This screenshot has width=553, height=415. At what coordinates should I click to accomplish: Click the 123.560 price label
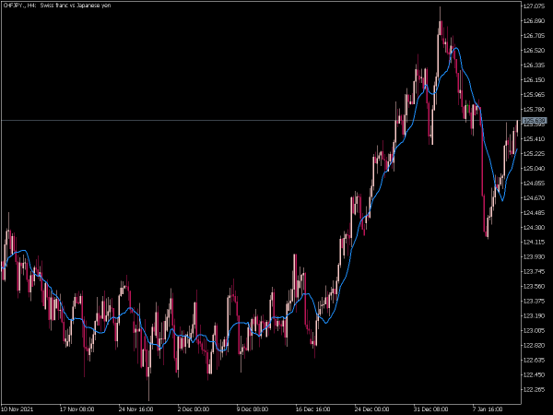(x=535, y=286)
